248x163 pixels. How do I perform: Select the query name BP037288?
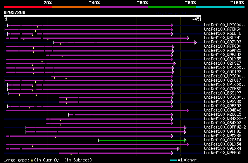tap(15, 12)
